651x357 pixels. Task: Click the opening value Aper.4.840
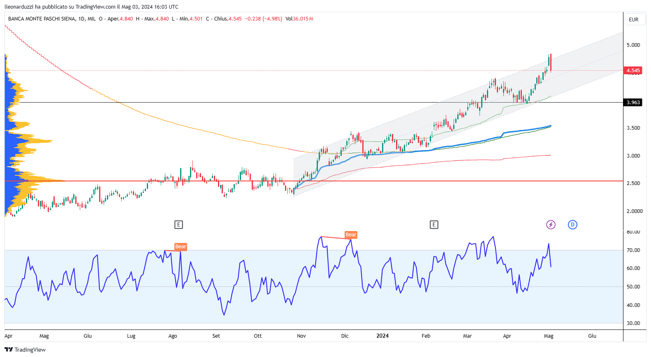point(120,19)
